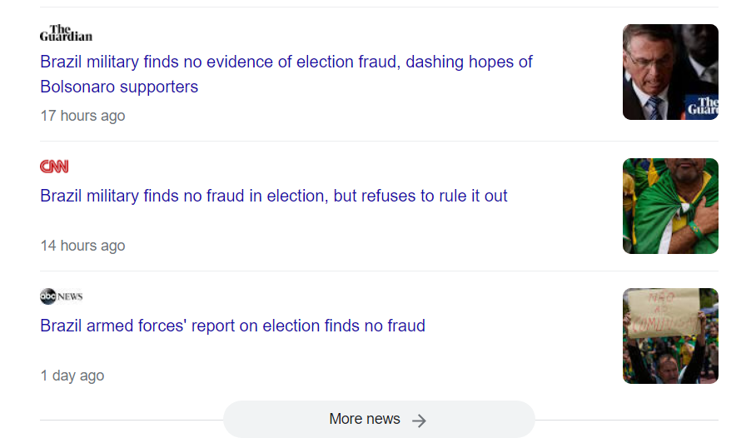Image resolution: width=756 pixels, height=443 pixels.
Task: Open the Bolsonaro photo thumbnail
Action: click(x=669, y=72)
